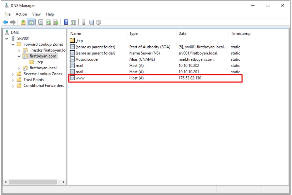Select Reverse Lookup Zones label in tree
Viewport: 292px width, 195px height.
click(x=43, y=74)
